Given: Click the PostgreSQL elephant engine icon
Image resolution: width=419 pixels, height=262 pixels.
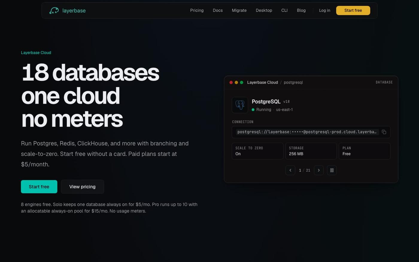Looking at the screenshot, I should (x=240, y=105).
